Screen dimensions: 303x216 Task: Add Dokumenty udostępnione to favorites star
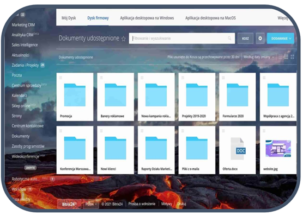point(124,39)
